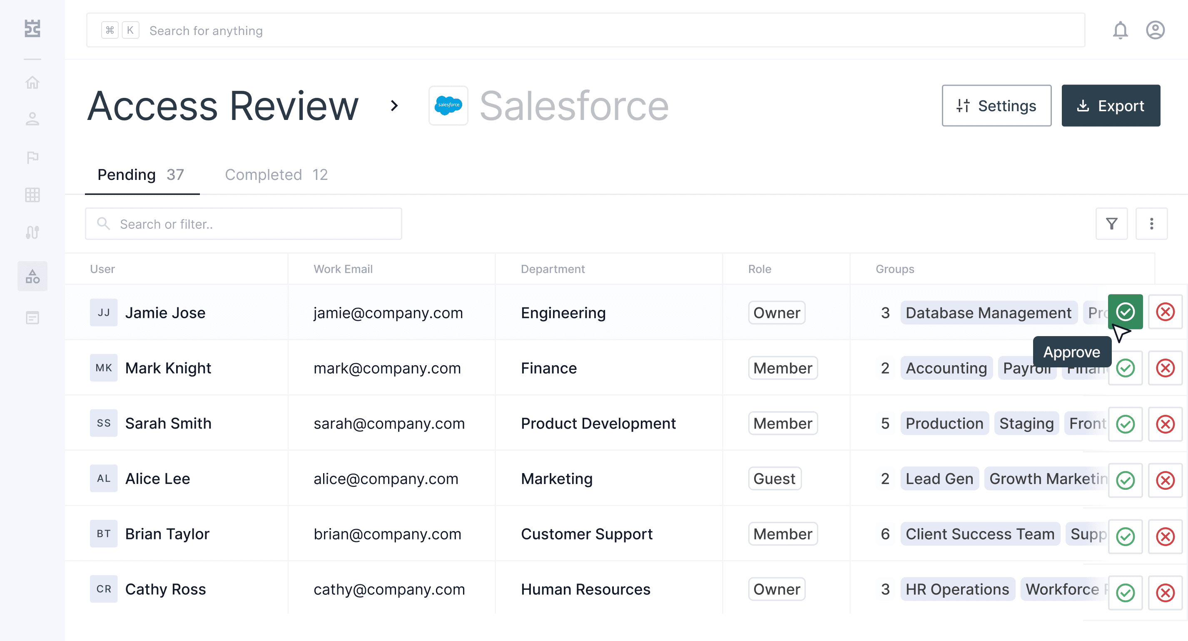Click the Owner role badge for Cathy Ross
Viewport: 1188px width, 641px height.
(776, 589)
